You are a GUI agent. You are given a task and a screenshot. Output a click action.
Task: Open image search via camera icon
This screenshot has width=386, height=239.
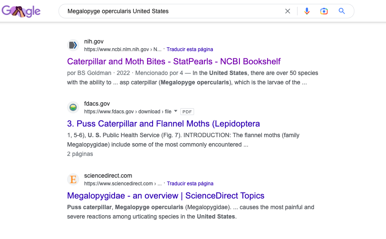(324, 11)
